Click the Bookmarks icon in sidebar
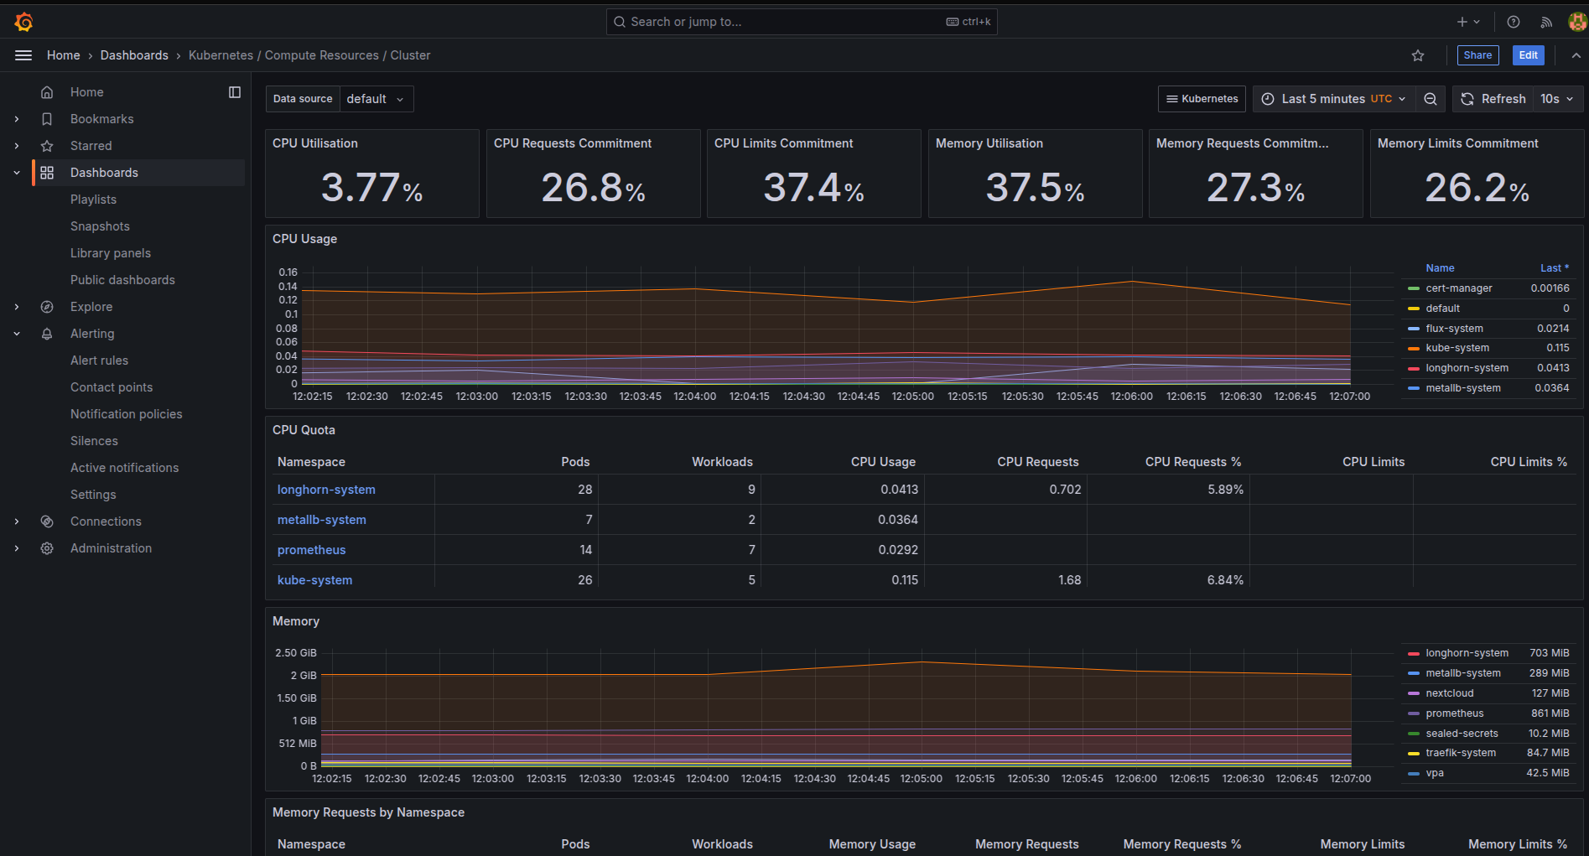1589x856 pixels. [47, 119]
